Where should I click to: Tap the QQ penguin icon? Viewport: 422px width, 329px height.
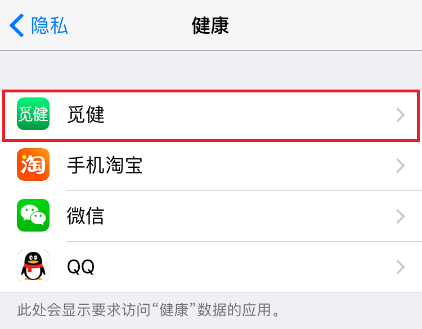coord(33,266)
